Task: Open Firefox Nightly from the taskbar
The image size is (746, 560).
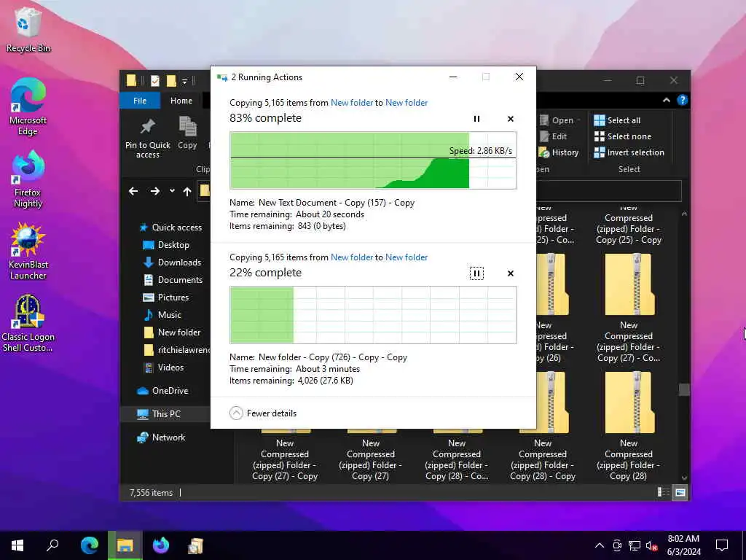Action: click(x=161, y=545)
